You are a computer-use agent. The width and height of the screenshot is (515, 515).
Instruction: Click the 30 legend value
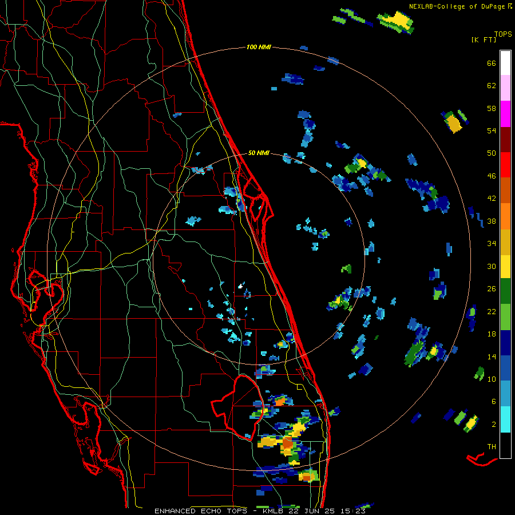coord(492,267)
